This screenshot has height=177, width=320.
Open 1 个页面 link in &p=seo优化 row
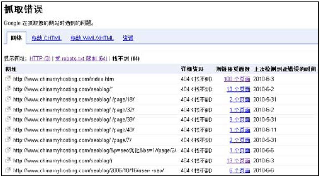pos(240,150)
